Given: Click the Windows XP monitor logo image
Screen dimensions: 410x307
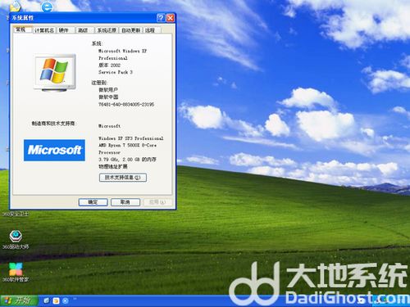Looking at the screenshot, I should 55,73.
